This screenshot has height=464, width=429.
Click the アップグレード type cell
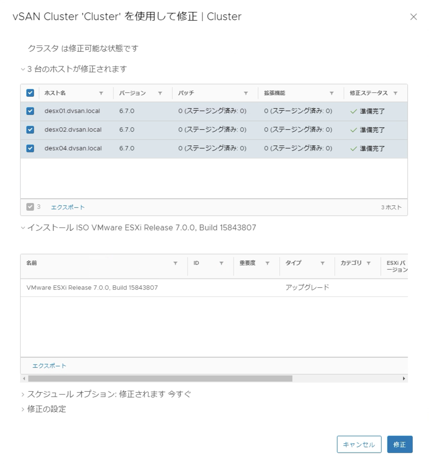click(x=307, y=287)
